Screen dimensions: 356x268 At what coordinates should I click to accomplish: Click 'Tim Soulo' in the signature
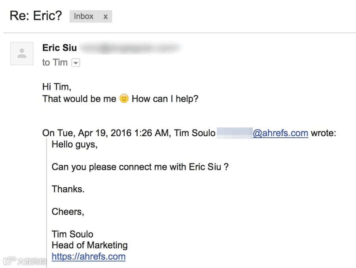point(72,234)
